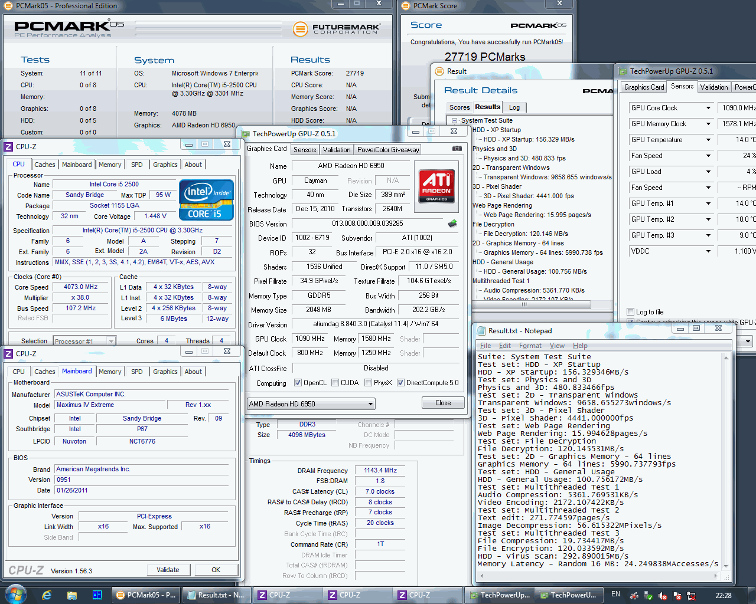Open the Processor #1 selection dropdown
Image resolution: width=756 pixels, height=604 pixels.
(84, 341)
